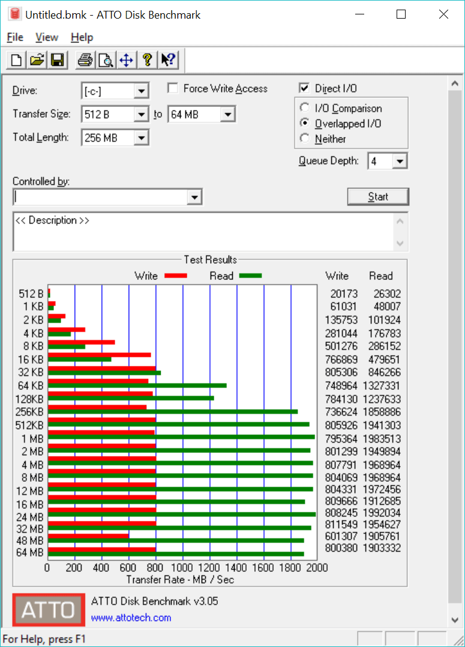This screenshot has width=465, height=647.
Task: Minimize the ATTO Disk Benchmark window
Action: (x=360, y=14)
